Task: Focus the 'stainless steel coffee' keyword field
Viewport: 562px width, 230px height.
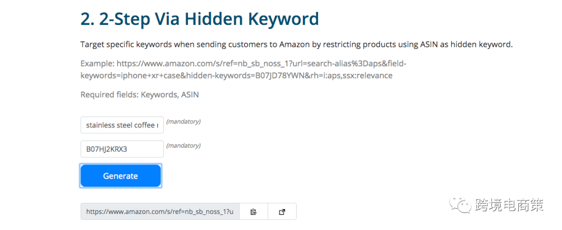Action: coord(122,125)
